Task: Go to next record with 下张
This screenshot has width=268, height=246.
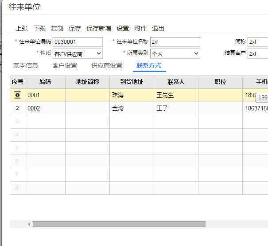Action: click(39, 28)
